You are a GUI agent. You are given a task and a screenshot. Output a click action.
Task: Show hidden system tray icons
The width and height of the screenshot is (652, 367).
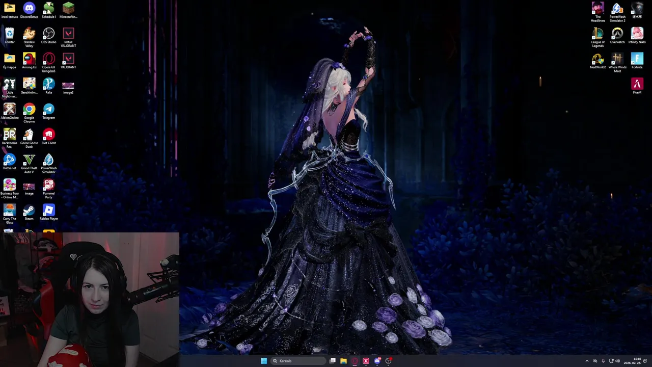tap(587, 361)
